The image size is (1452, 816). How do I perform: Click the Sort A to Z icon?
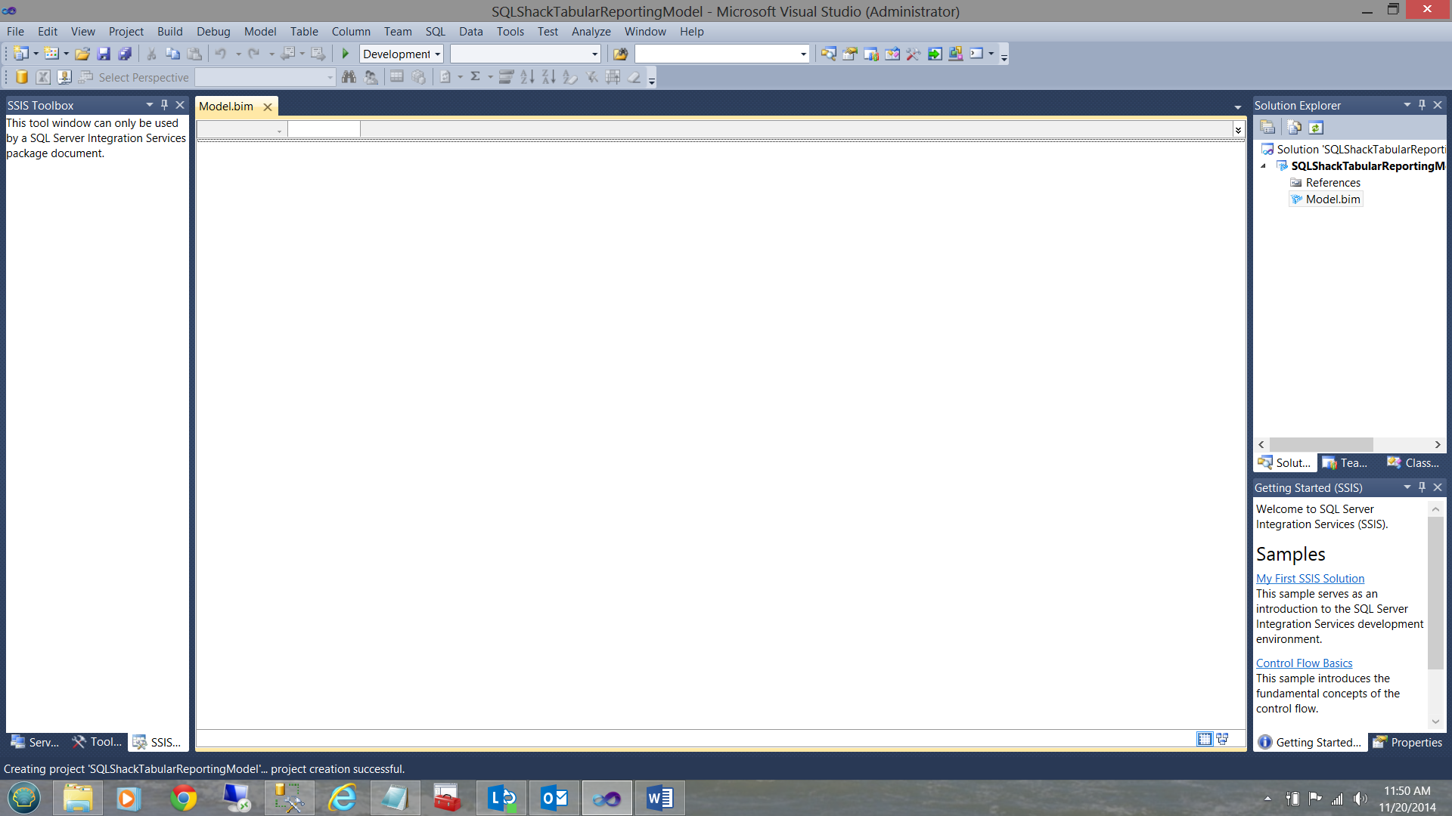click(x=527, y=77)
